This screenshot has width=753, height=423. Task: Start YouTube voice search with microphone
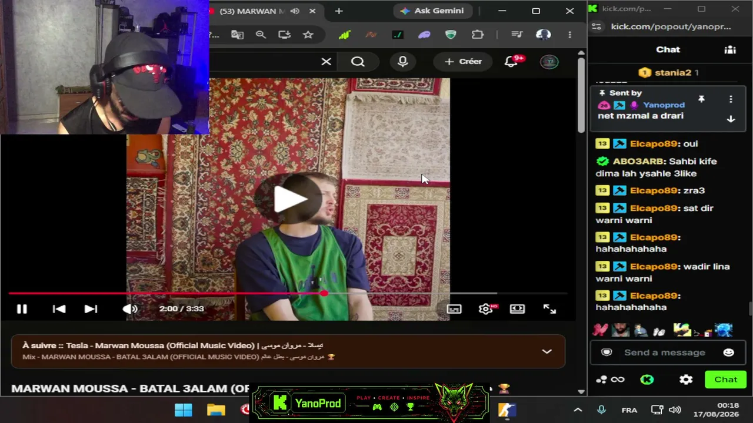click(402, 62)
